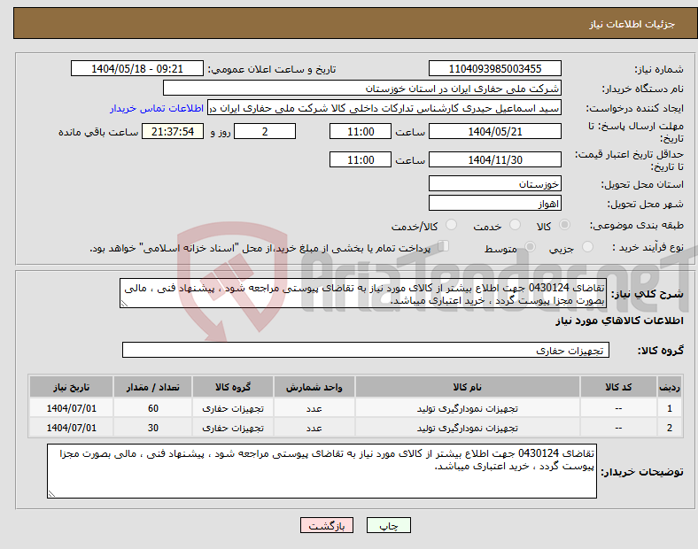Click quantity 60 in row 1

coord(152,408)
